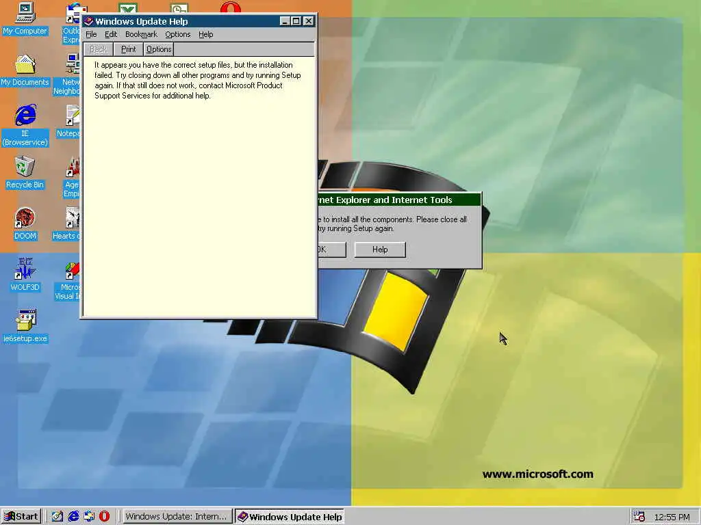Viewport: 701px width, 525px height.
Task: Click the help text about installation failed
Action: pyautogui.click(x=198, y=81)
